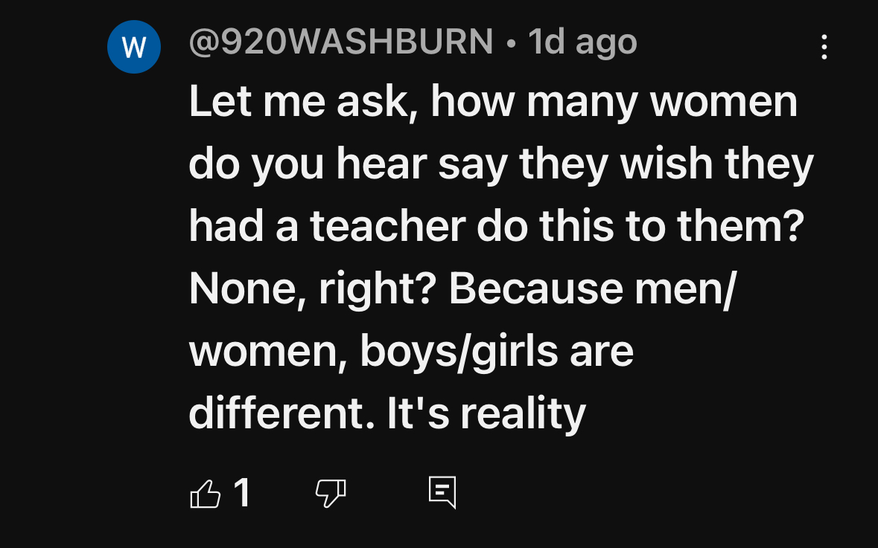Click the '1d ago' timestamp link
This screenshot has height=548, width=878.
click(x=582, y=42)
